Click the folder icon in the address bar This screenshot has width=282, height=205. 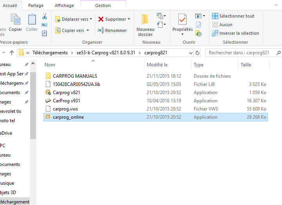pyautogui.click(x=21, y=53)
